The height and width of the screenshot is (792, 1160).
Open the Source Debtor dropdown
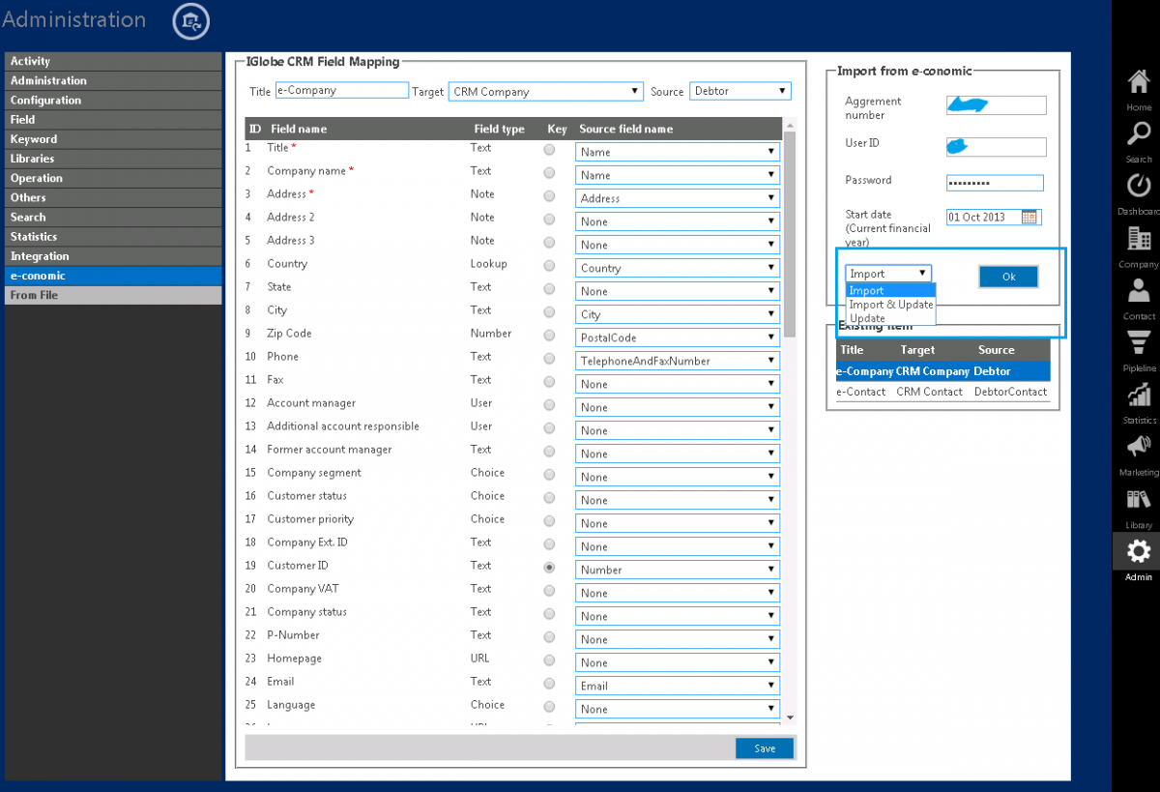coord(740,91)
